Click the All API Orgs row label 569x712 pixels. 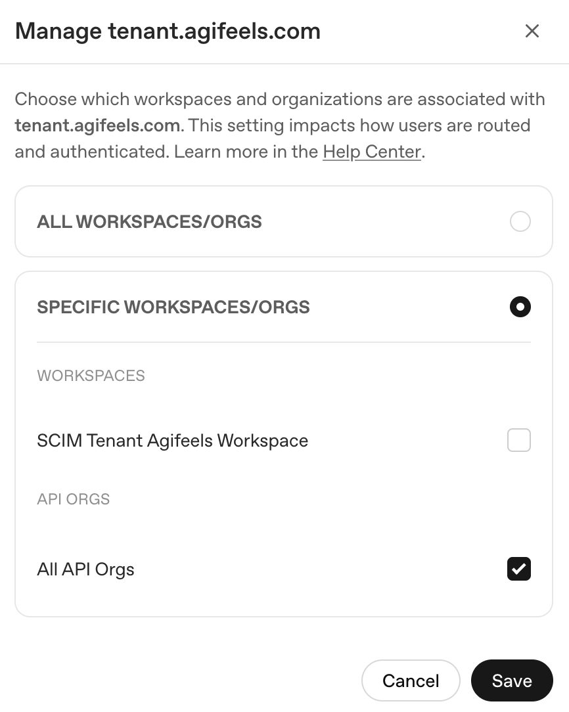click(85, 569)
